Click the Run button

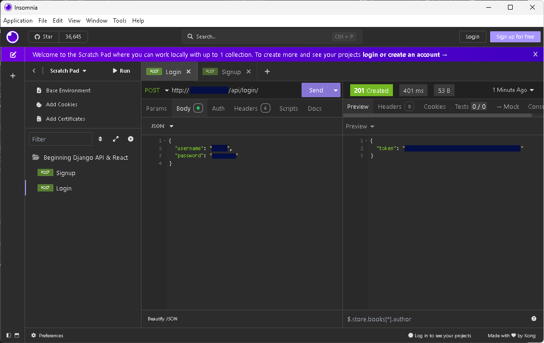tap(121, 70)
